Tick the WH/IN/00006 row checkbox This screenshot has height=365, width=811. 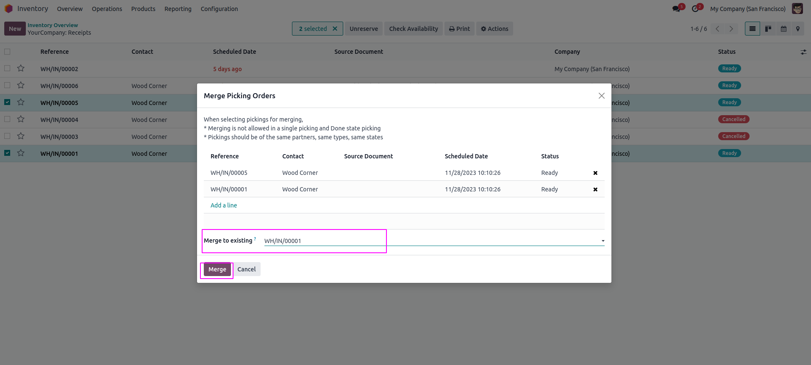pyautogui.click(x=7, y=85)
